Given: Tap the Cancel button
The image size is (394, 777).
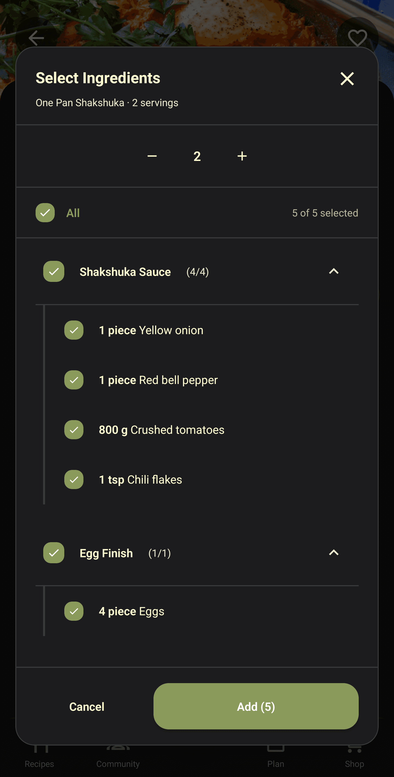Looking at the screenshot, I should [x=87, y=707].
